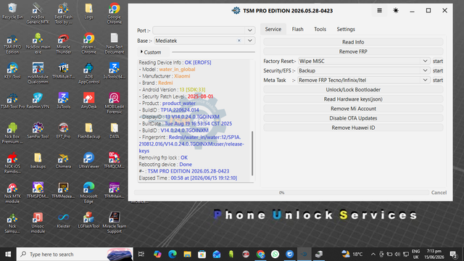
Task: Open WhatsApp from the taskbar
Action: [x=275, y=254]
